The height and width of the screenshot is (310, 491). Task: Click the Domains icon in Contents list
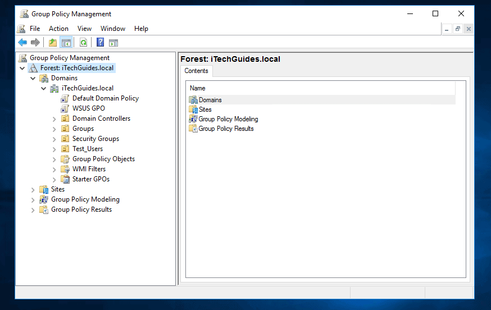pyautogui.click(x=193, y=100)
